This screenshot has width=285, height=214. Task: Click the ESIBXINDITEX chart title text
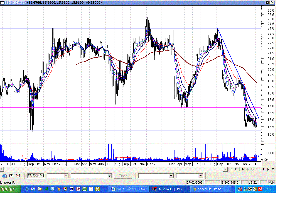click(x=16, y=3)
